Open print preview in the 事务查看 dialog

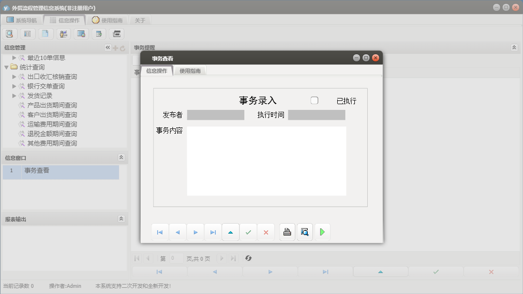(x=305, y=232)
